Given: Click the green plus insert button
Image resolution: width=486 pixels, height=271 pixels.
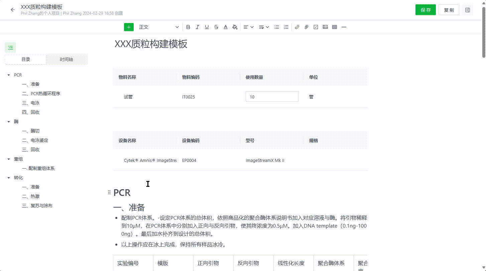Looking at the screenshot, I should [x=129, y=27].
